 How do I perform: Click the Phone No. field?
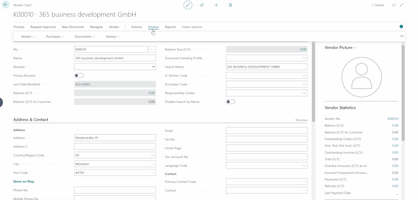click(x=115, y=190)
